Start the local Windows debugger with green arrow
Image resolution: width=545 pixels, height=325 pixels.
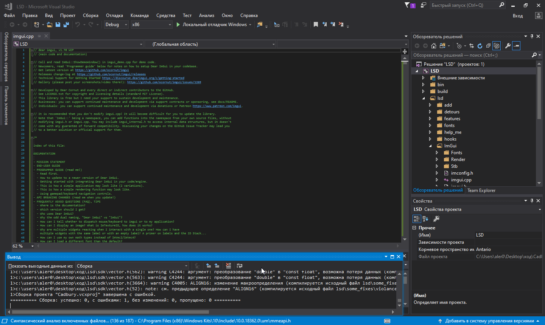point(178,25)
